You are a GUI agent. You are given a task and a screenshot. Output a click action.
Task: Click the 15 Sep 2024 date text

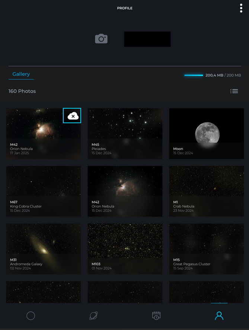click(183, 268)
